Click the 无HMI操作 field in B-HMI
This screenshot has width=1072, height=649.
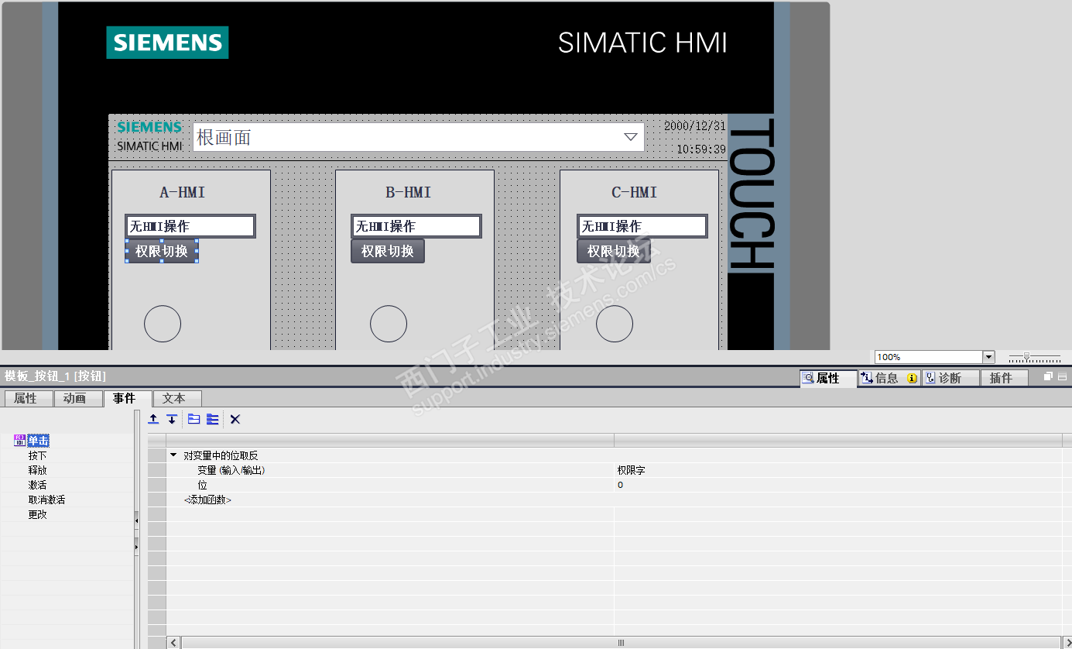click(416, 226)
